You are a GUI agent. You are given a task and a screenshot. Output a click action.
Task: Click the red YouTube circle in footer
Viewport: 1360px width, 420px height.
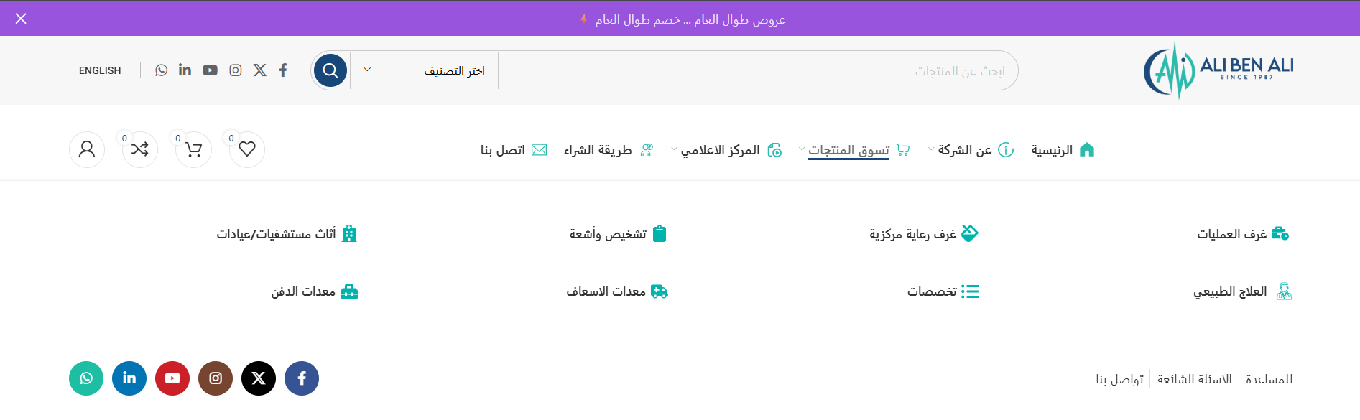(172, 378)
